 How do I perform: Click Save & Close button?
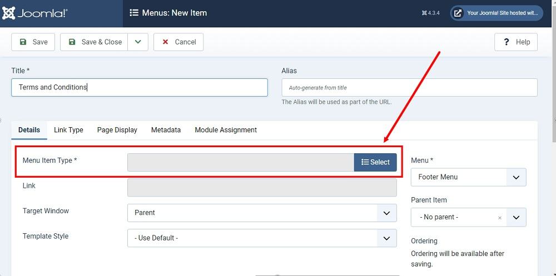pyautogui.click(x=94, y=42)
